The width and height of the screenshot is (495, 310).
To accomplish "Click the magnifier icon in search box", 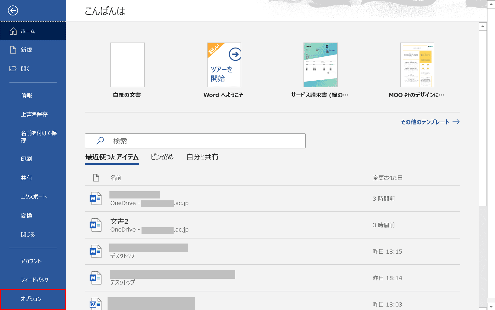I will coord(100,141).
